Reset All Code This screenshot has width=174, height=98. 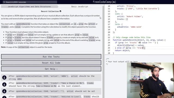pyautogui.click(x=51, y=63)
